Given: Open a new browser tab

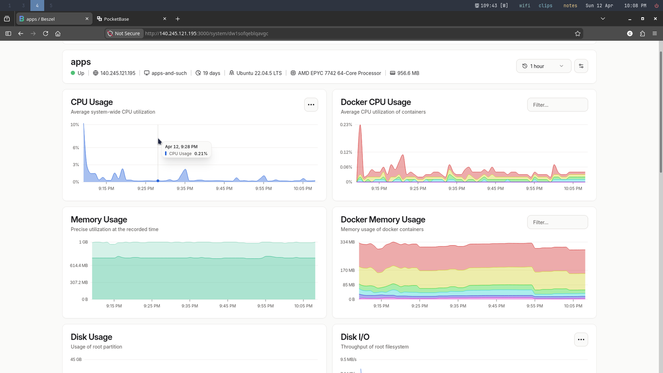Looking at the screenshot, I should pyautogui.click(x=178, y=19).
